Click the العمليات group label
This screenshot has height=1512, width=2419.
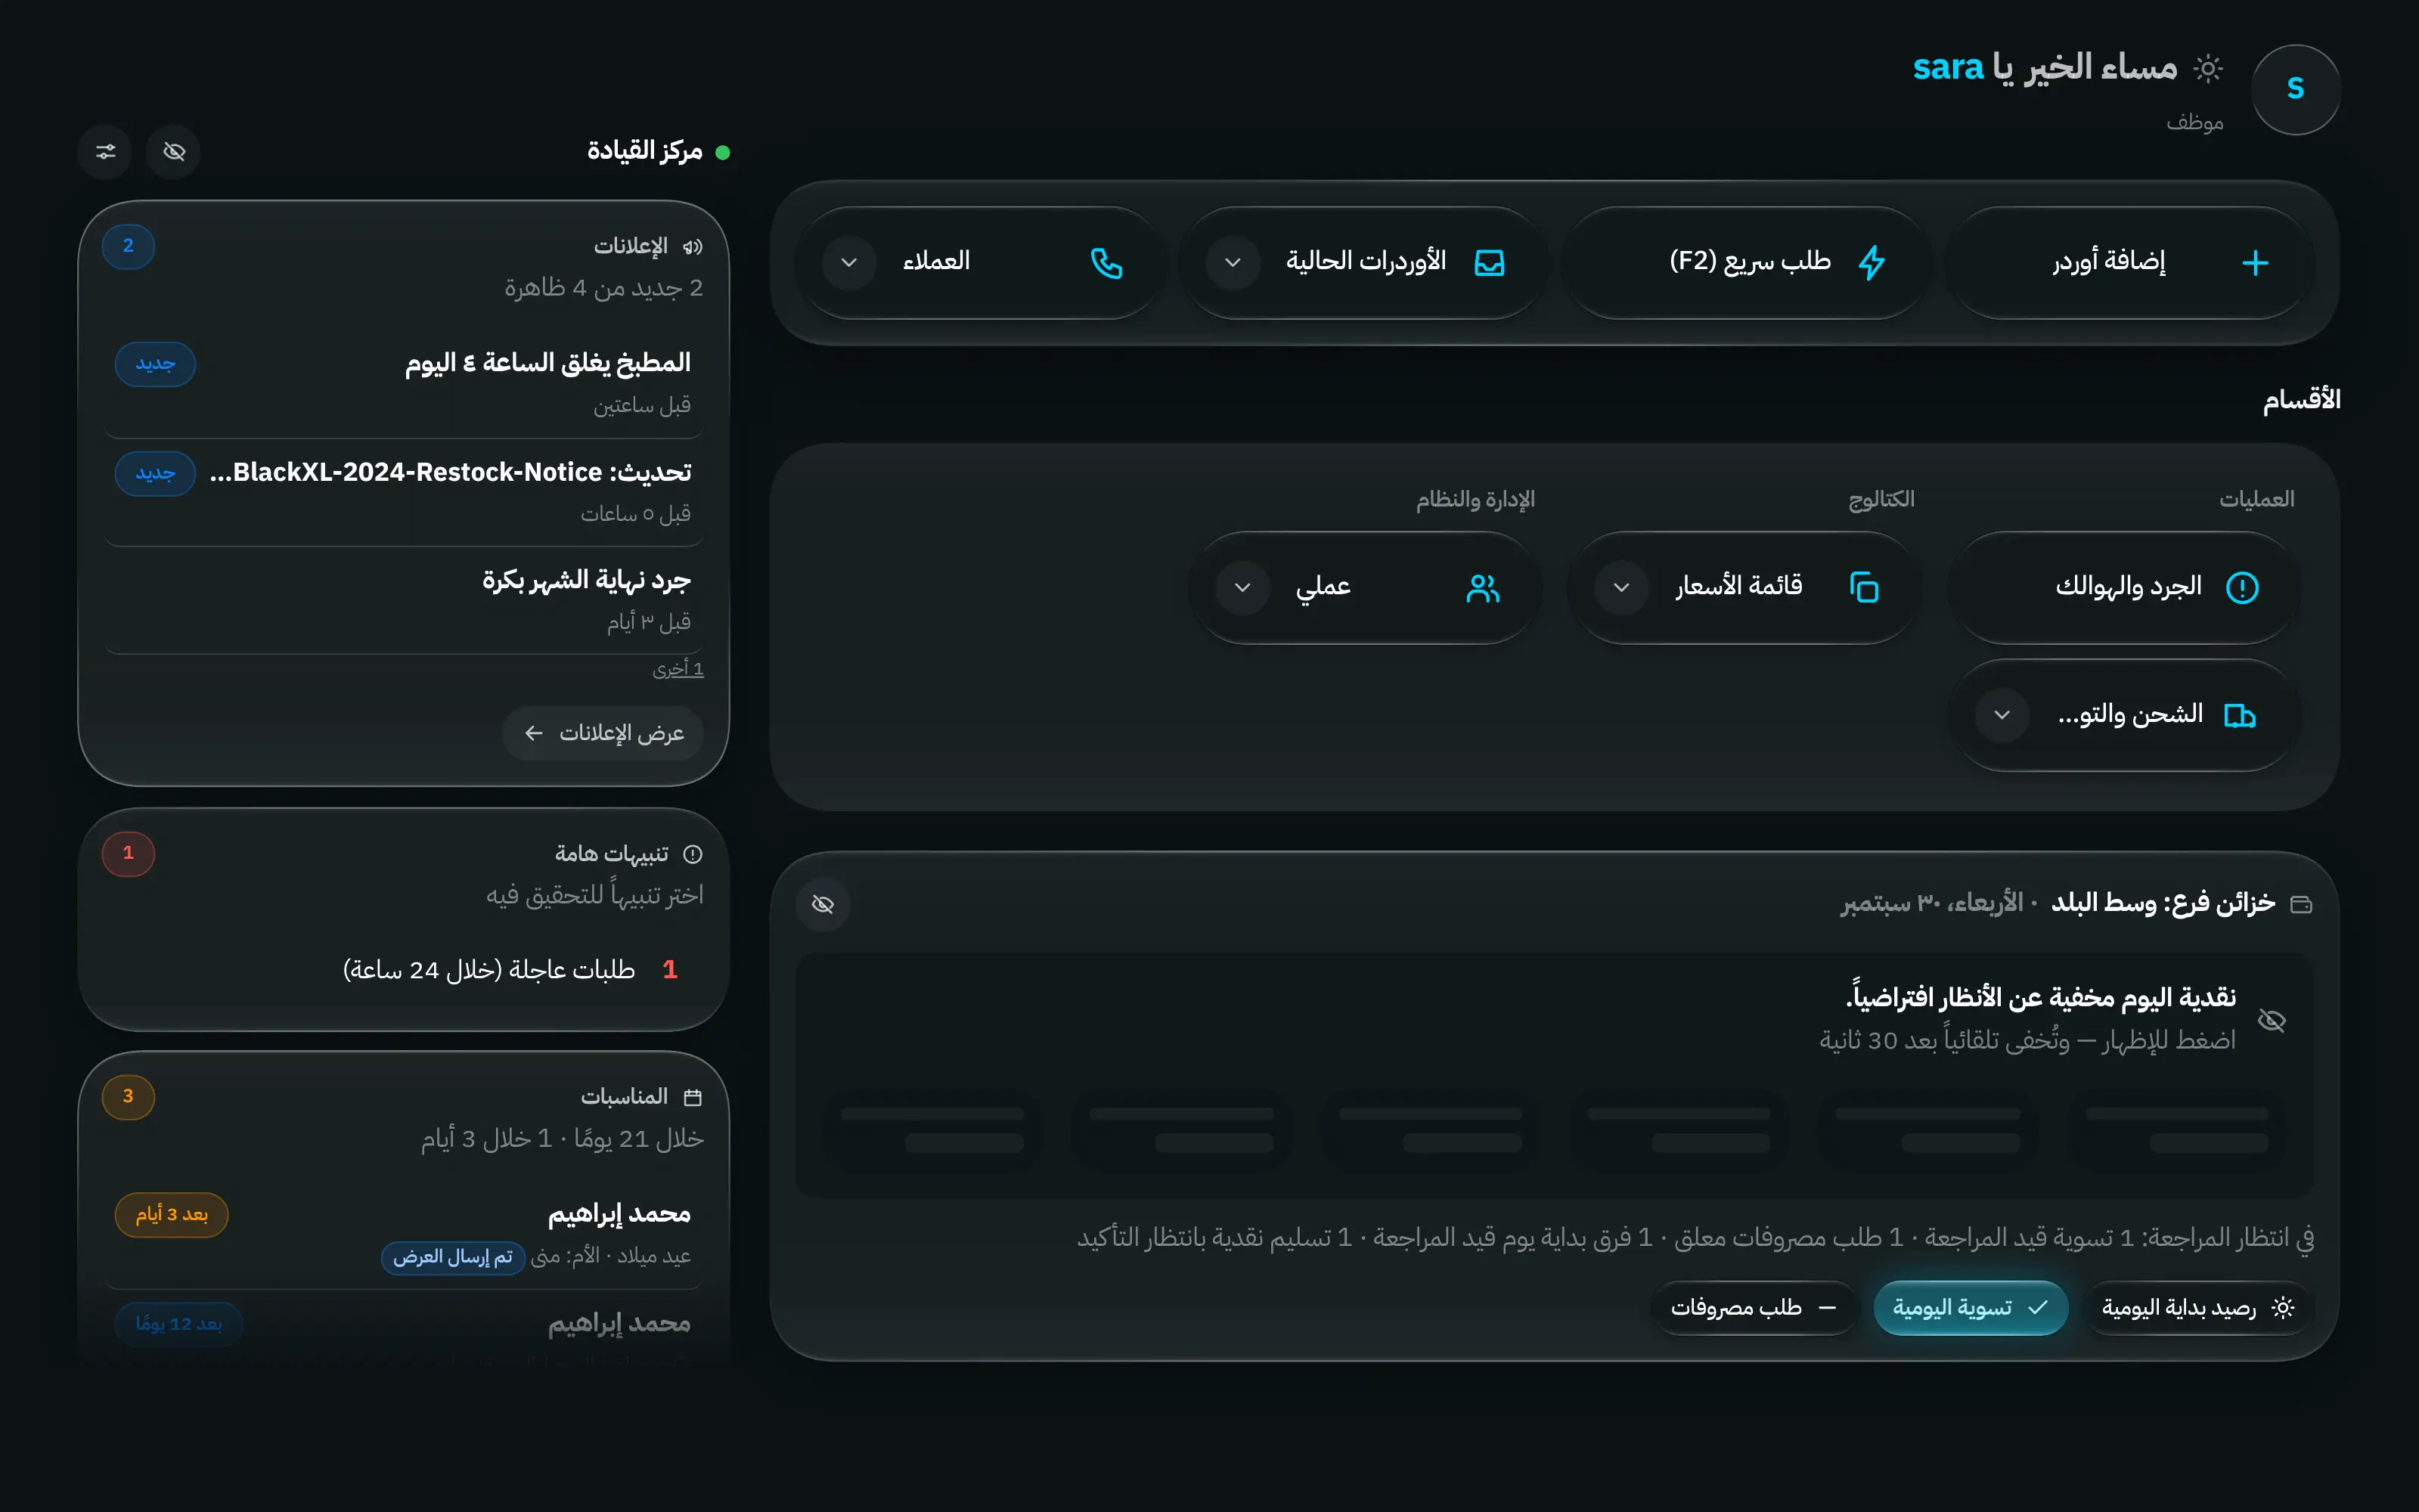tap(2257, 499)
